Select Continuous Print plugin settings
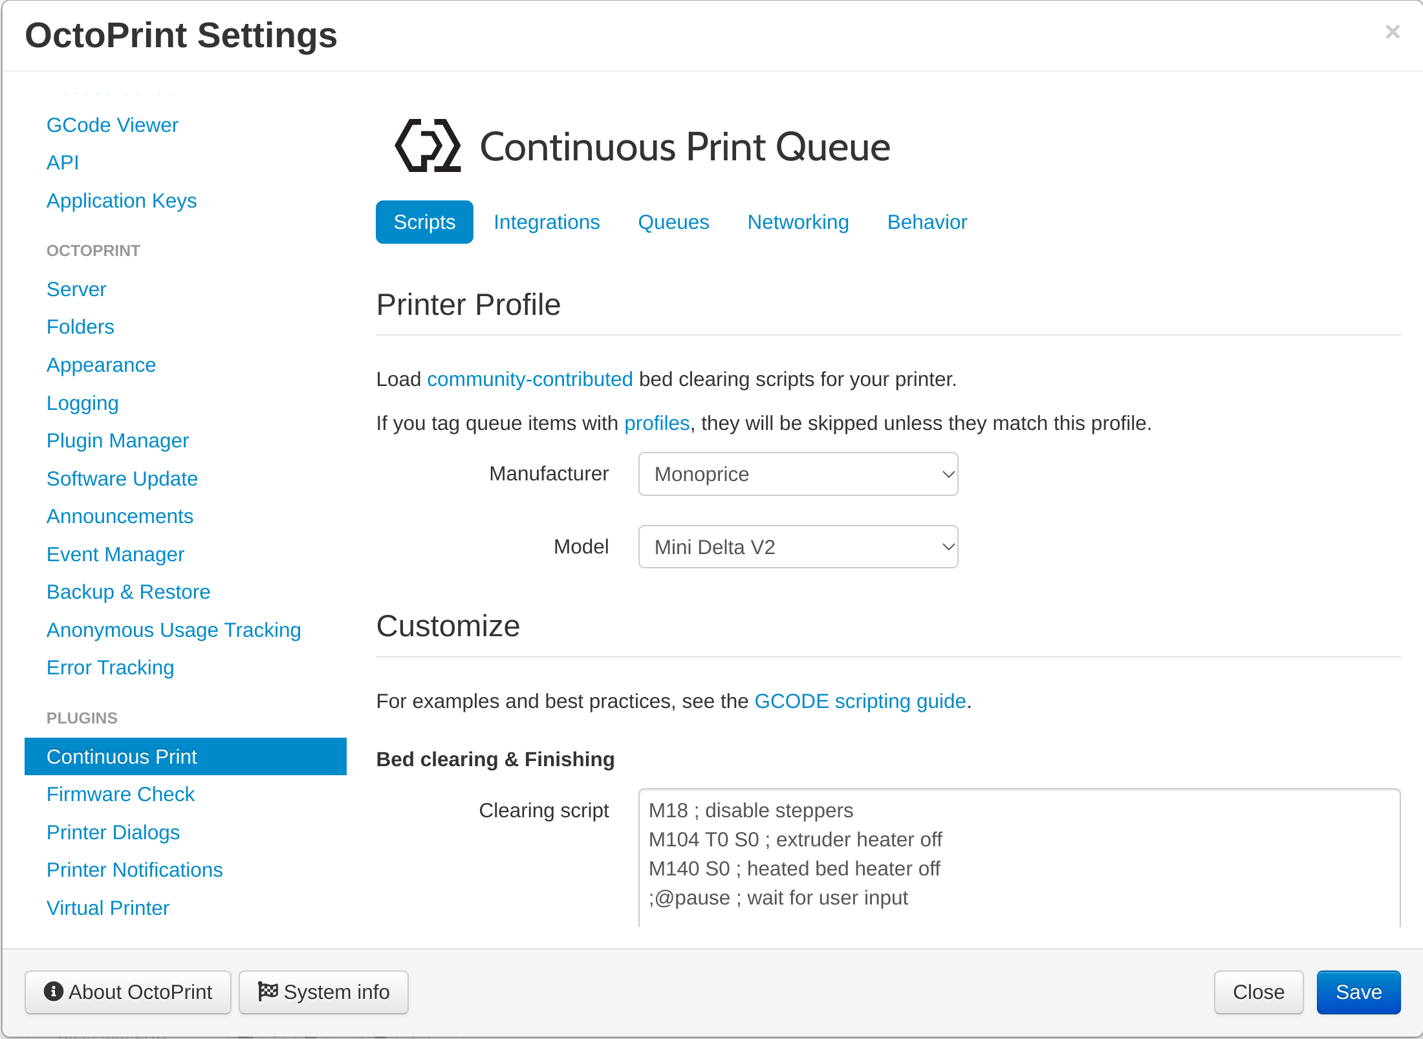The width and height of the screenshot is (1423, 1039). click(186, 756)
